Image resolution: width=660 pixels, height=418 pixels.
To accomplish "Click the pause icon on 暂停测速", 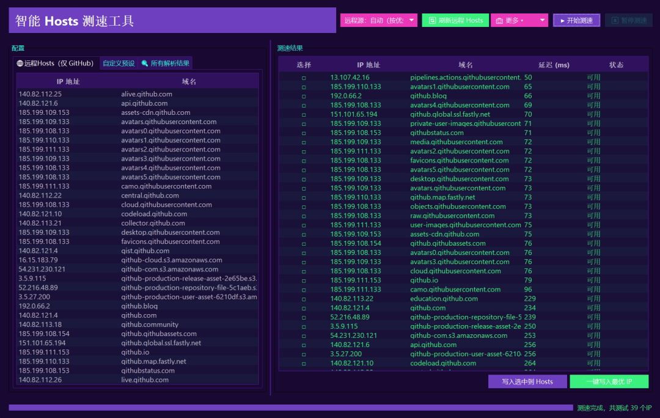I will (x=615, y=21).
